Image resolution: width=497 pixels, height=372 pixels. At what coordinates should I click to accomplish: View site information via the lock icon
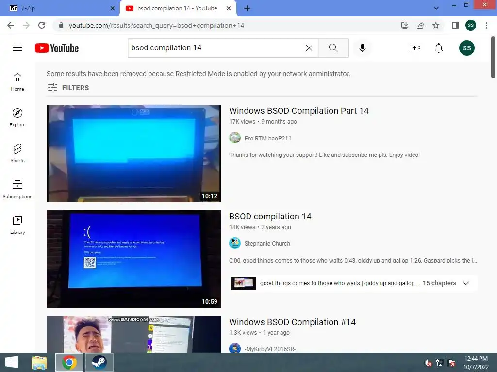pos(61,25)
